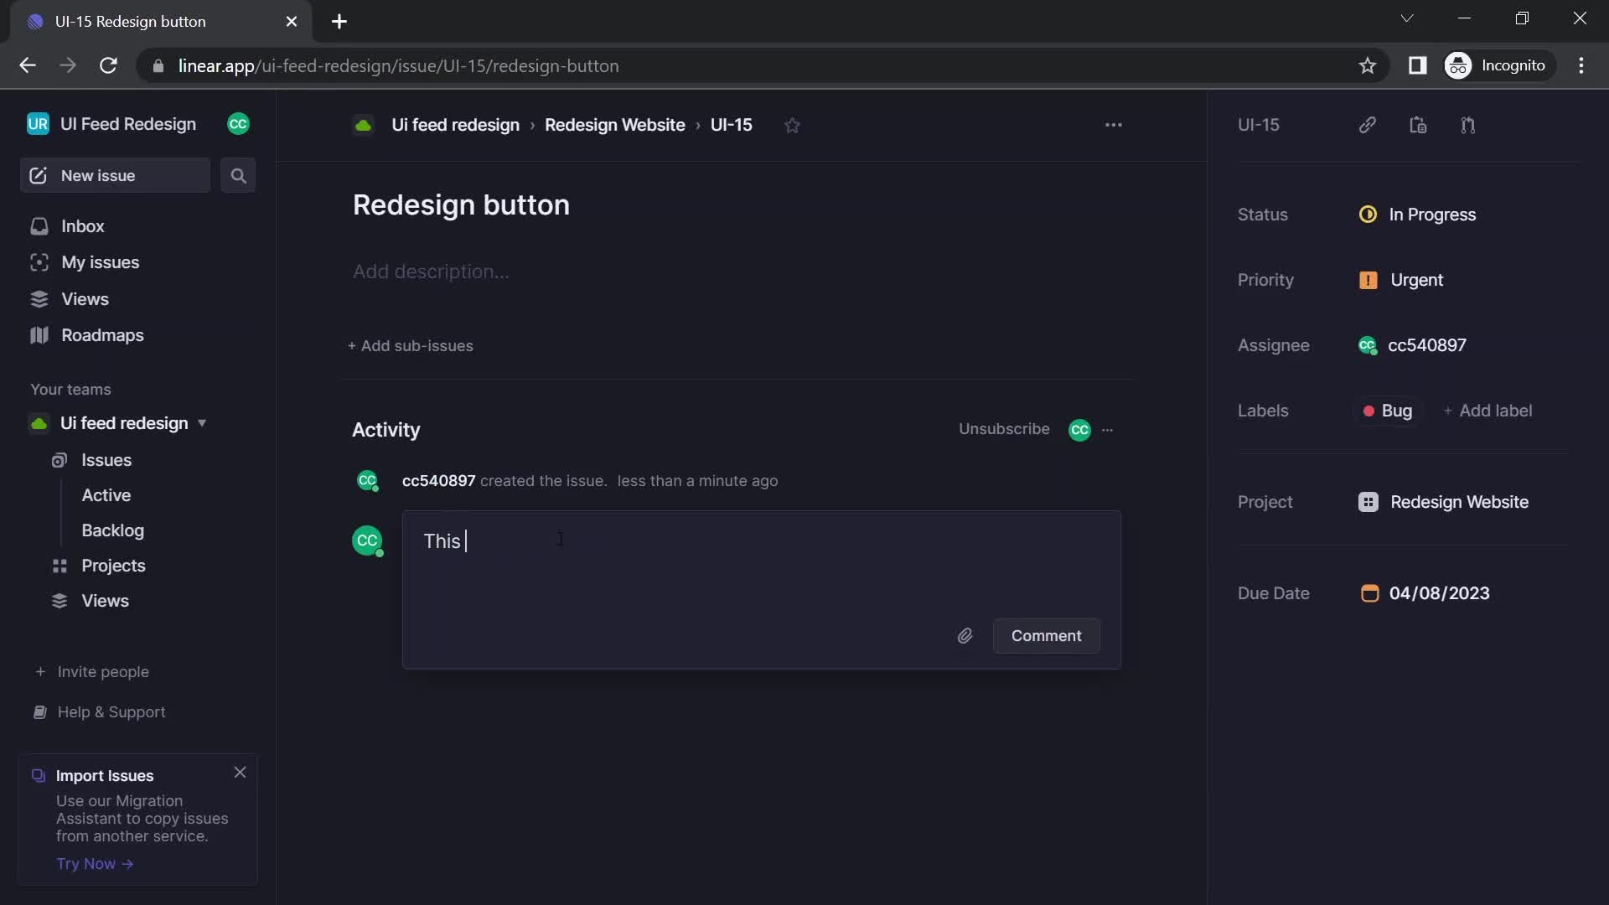Click Unsubscribe to toggle issue subscription
The image size is (1609, 905).
click(x=1003, y=429)
